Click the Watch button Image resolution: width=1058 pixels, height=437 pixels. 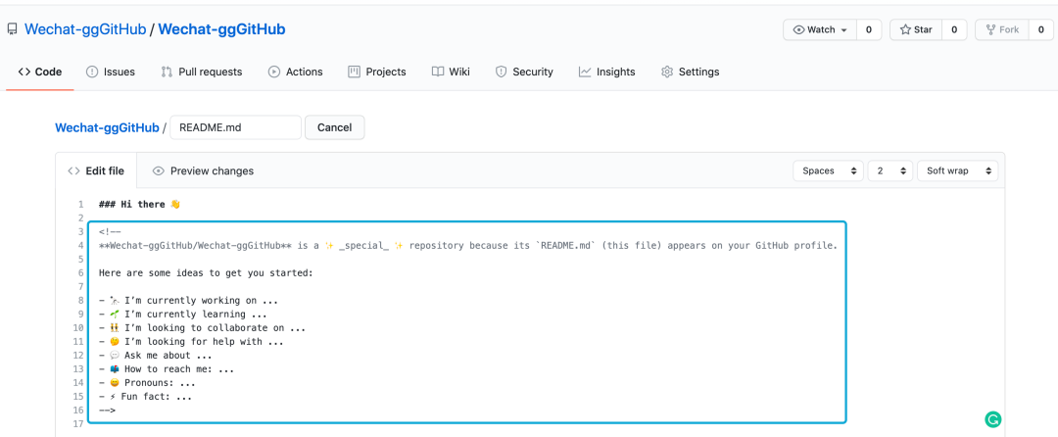click(820, 29)
